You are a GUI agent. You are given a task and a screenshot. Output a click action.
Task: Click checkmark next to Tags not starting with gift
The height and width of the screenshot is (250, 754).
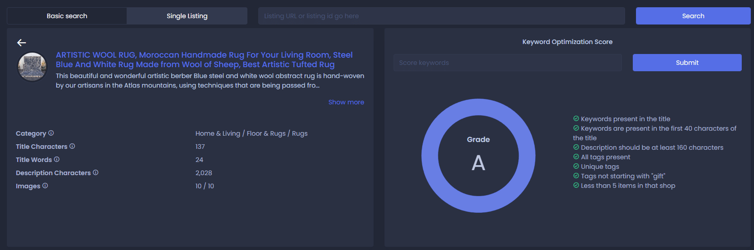point(576,176)
